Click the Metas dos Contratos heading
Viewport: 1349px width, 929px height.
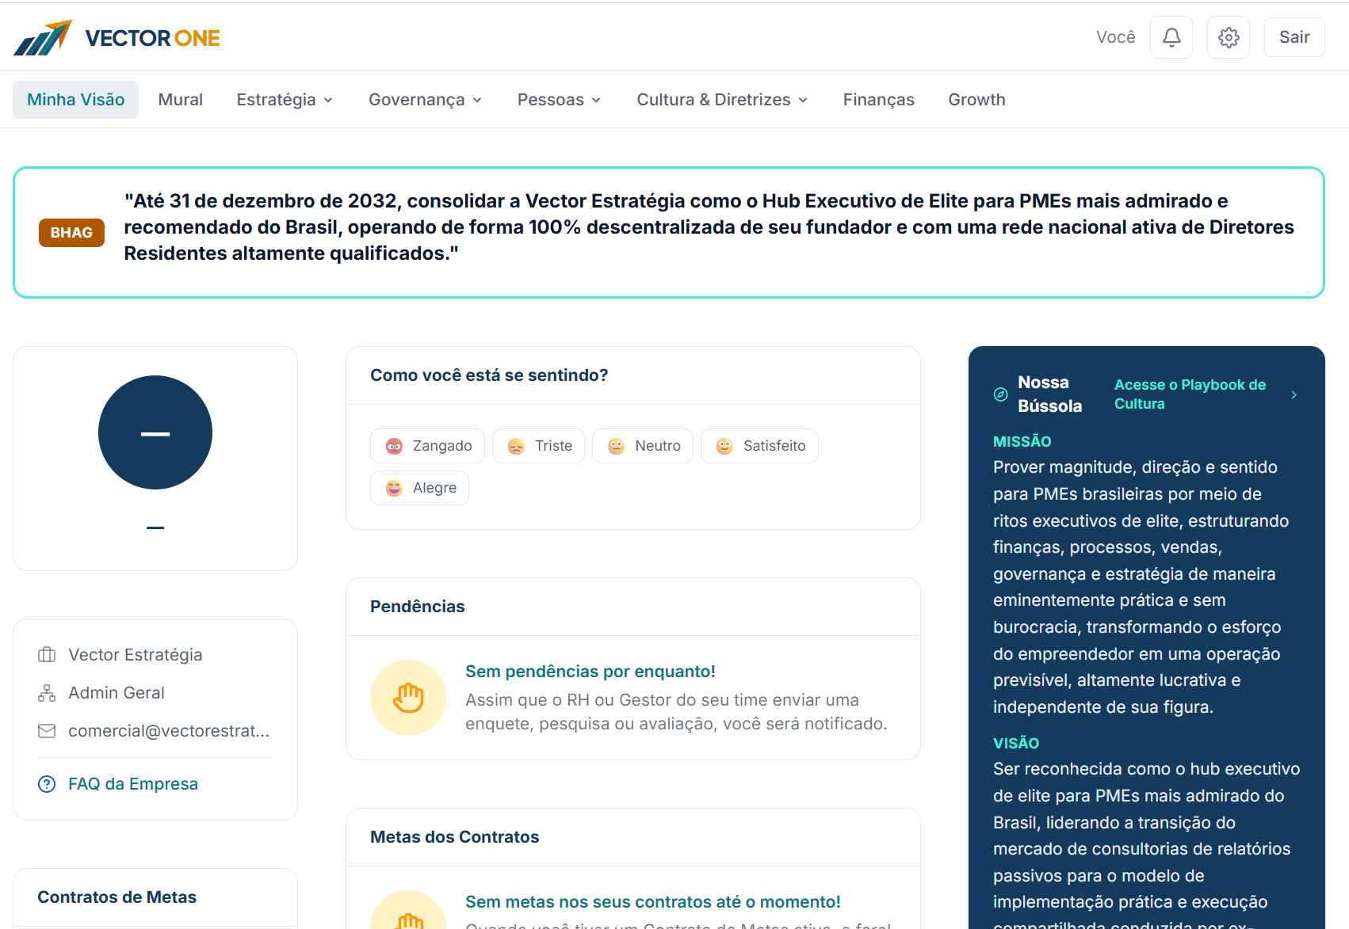tap(455, 837)
